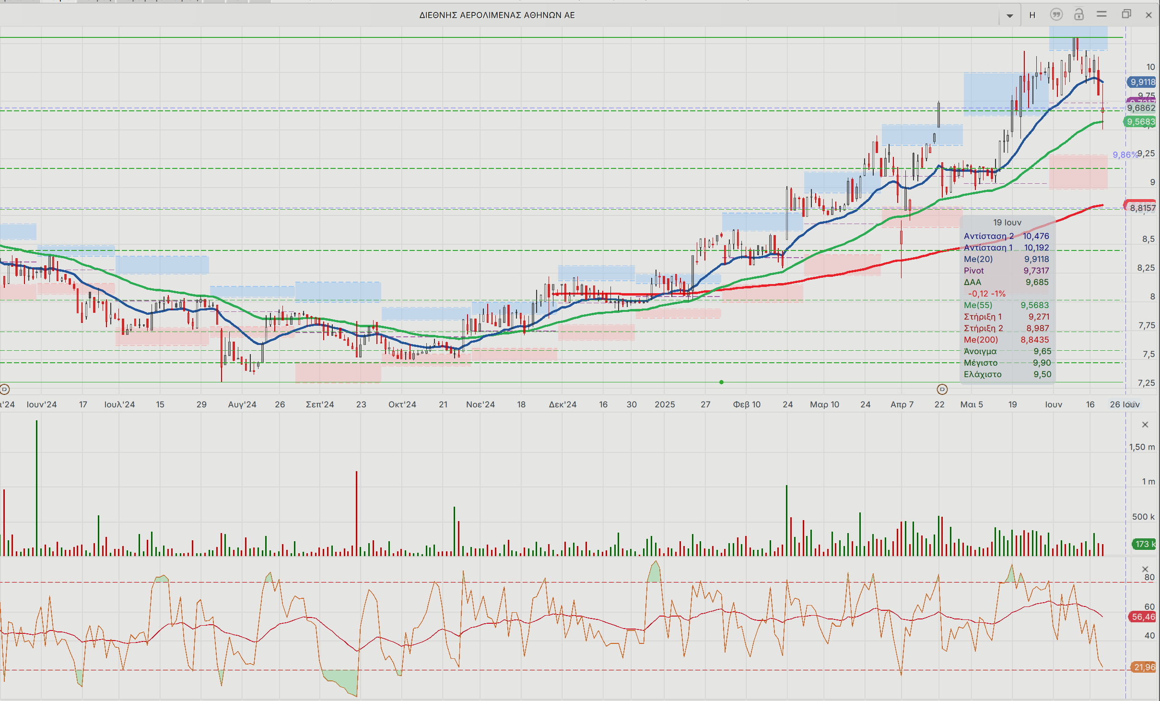Click the H timeframe button in title bar
Viewport: 1160px width, 701px height.
coord(1032,15)
